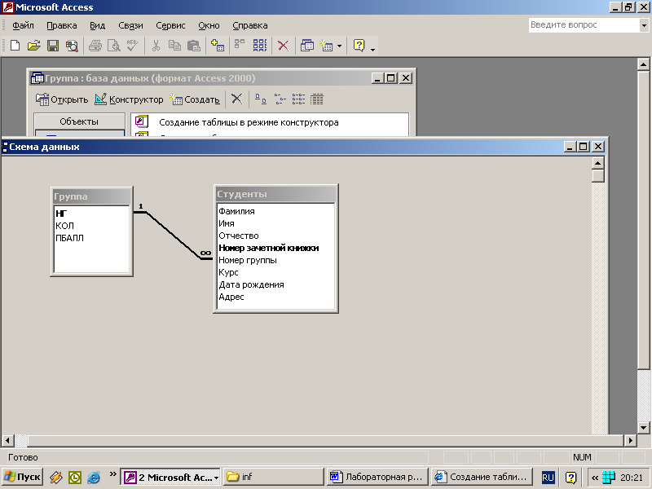This screenshot has height=489, width=652.
Task: Open the Файл menu
Action: pyautogui.click(x=23, y=25)
